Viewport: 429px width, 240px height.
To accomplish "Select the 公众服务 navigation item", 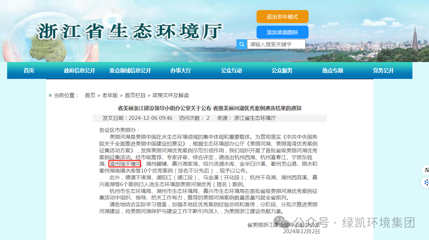I will click(x=282, y=70).
